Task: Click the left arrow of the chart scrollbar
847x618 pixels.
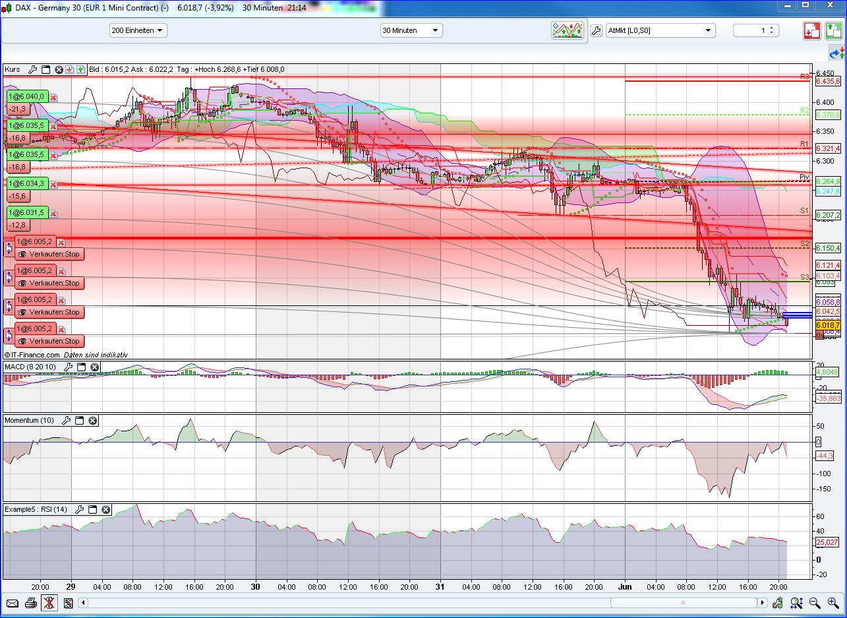Action: [x=83, y=603]
